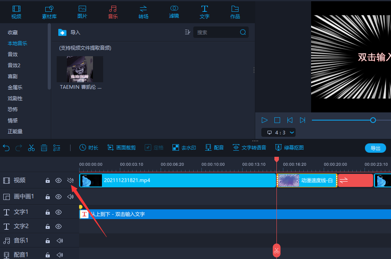Open the sort options next to search
The width and height of the screenshot is (391, 259).
(188, 32)
